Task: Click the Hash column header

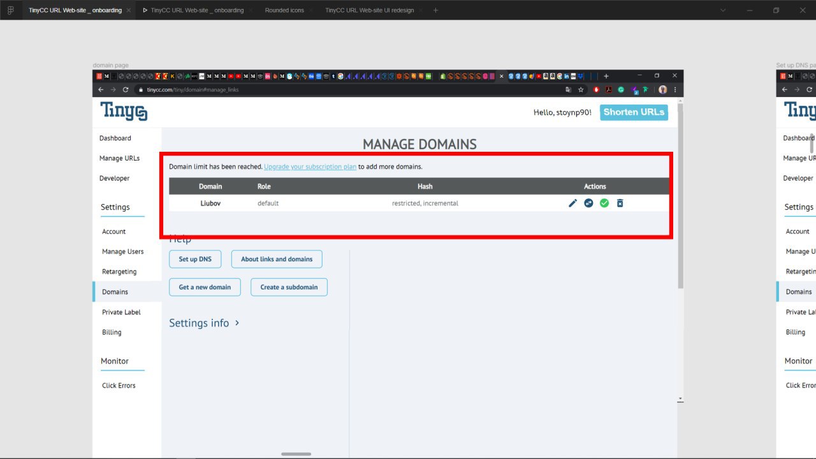Action: 425,186
